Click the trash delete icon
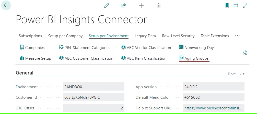Viewport: 257px width, 114px height. pyautogui.click(x=158, y=6)
